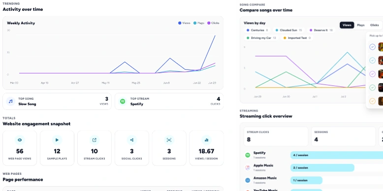This screenshot has height=191, width=383.
Task: Click the Activity over time heading
Action: (x=23, y=9)
